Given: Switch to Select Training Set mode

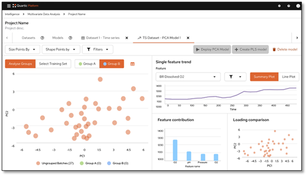Looking at the screenshot, I should click(53, 64).
